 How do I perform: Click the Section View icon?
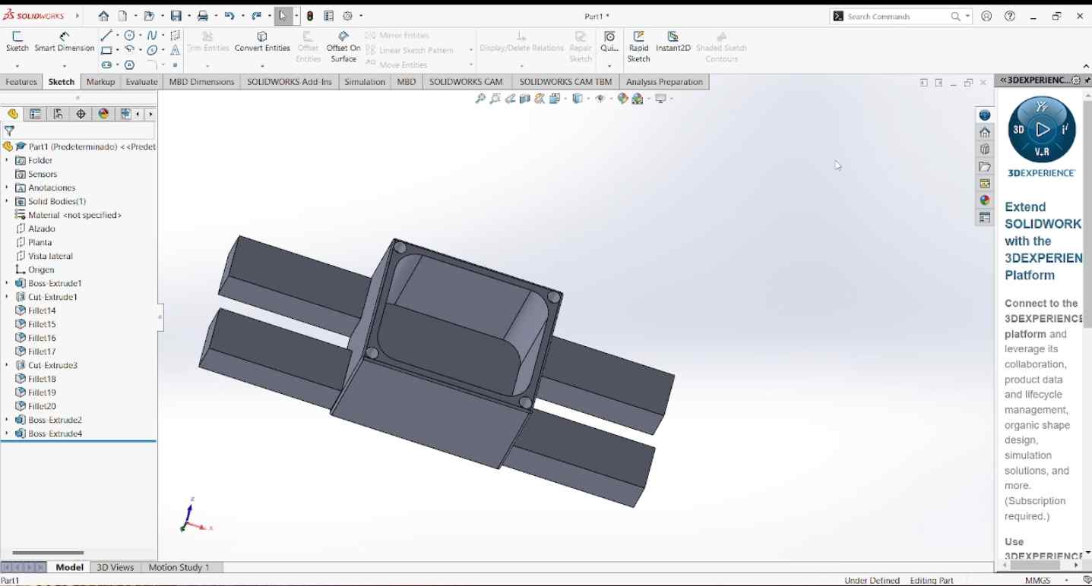[x=525, y=99]
